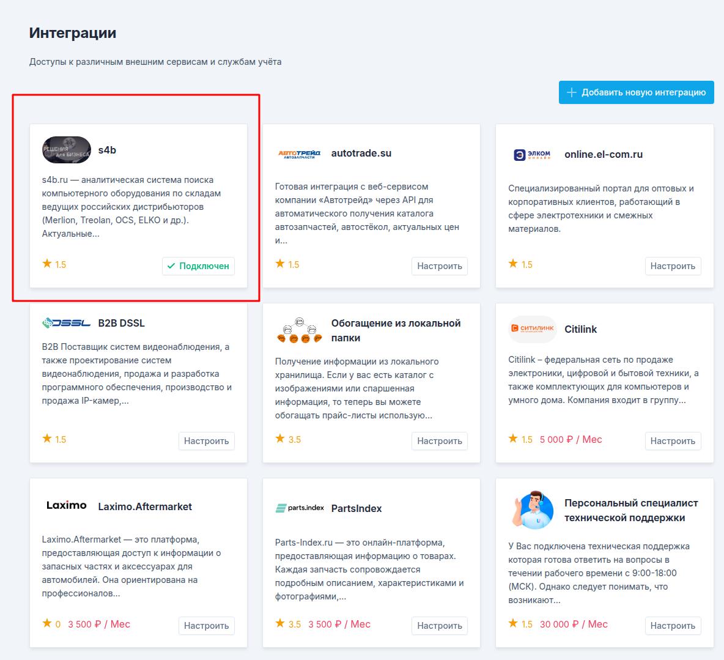The image size is (724, 660).
Task: Click the support specialist avatar icon
Action: (x=533, y=510)
